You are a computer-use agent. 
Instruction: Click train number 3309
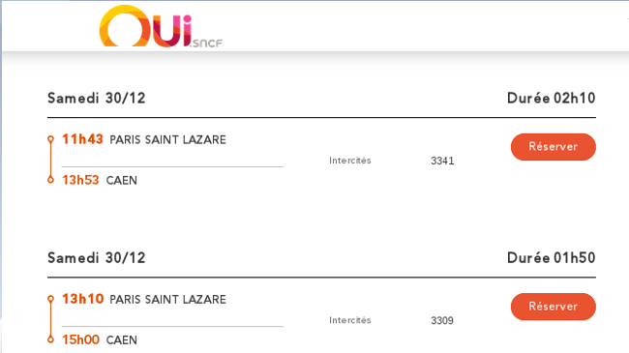coord(442,320)
